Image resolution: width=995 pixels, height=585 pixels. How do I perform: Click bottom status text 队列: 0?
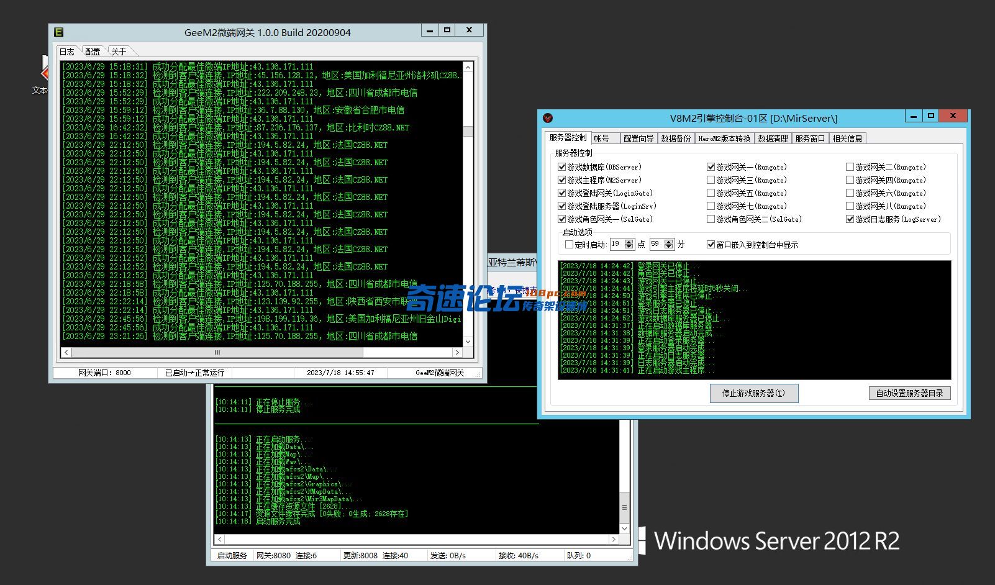[x=578, y=555]
